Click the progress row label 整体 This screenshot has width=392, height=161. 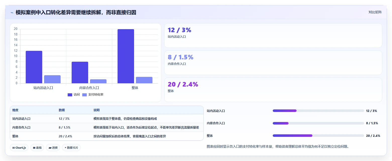click(x=210, y=136)
